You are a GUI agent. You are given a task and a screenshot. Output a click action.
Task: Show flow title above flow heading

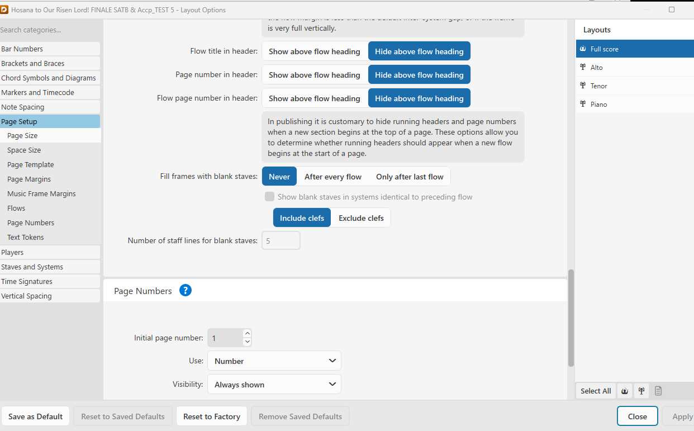[314, 51]
